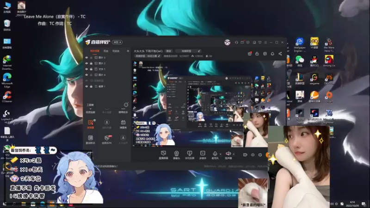This screenshot has width=370, height=208.
Task: Open the gift box icon with red dot
Action: tap(250, 54)
